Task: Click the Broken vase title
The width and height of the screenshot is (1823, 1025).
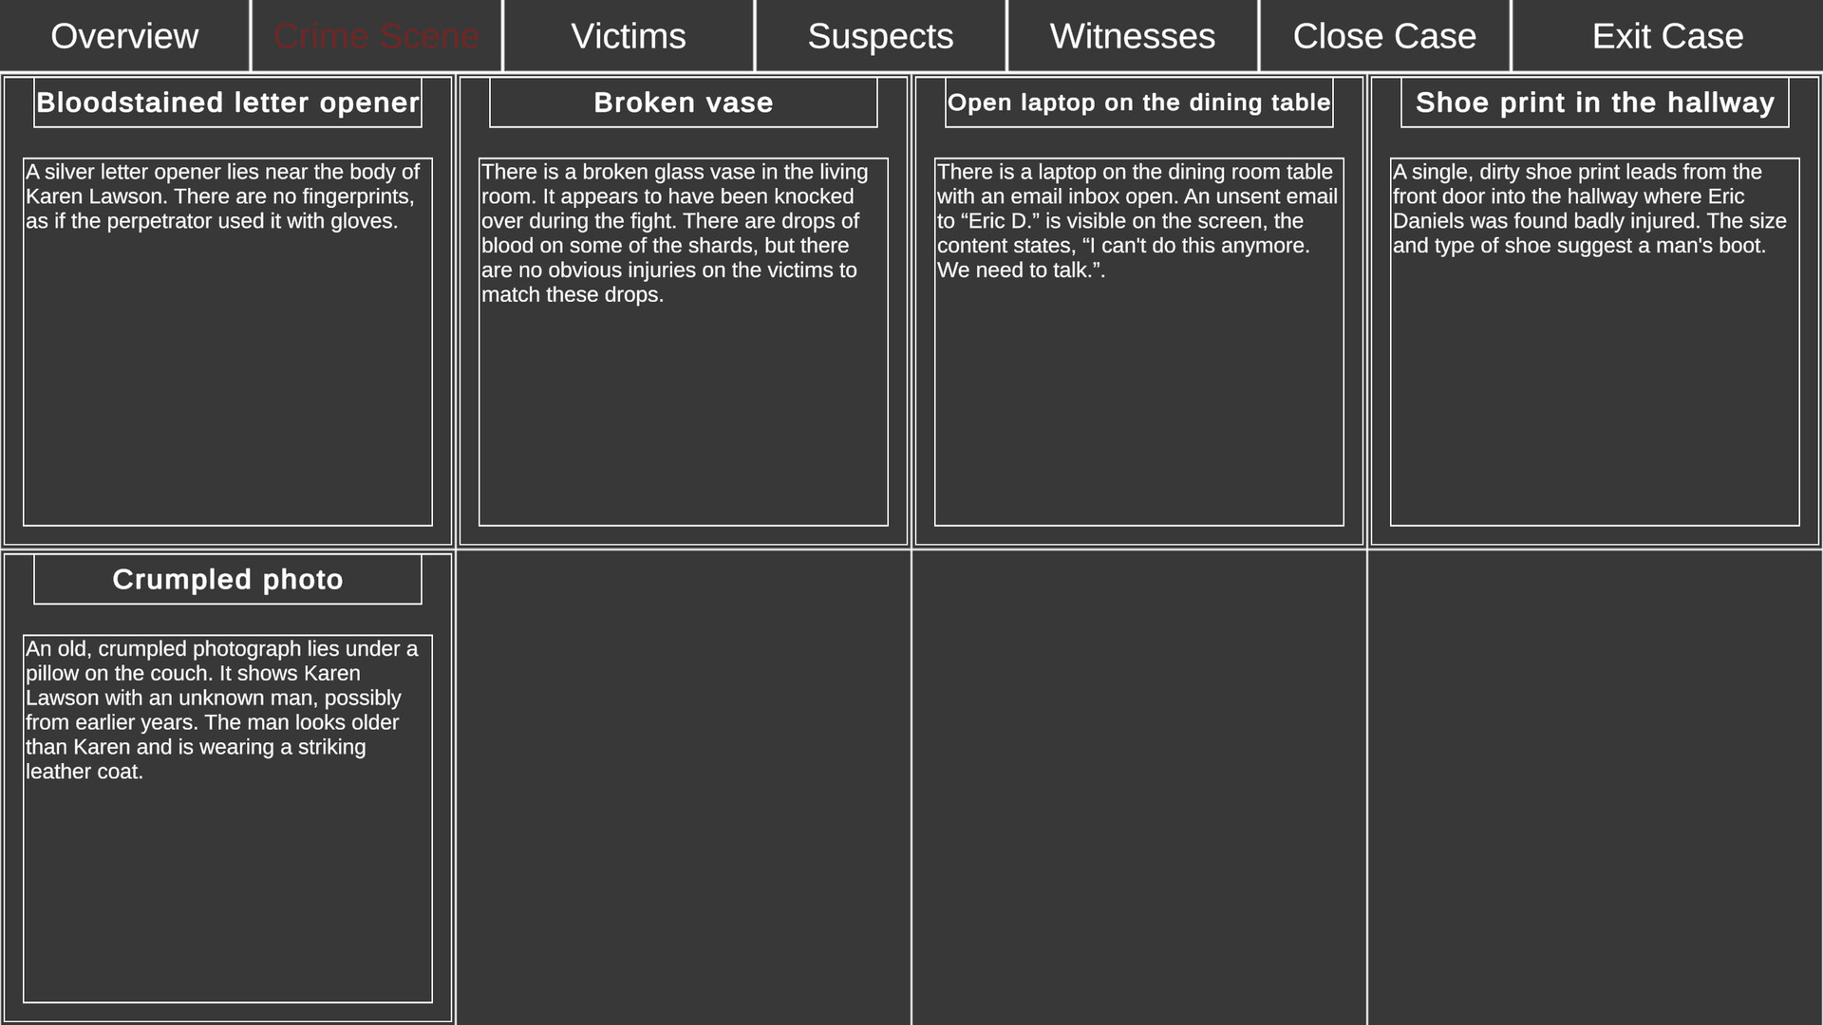Action: pos(683,102)
